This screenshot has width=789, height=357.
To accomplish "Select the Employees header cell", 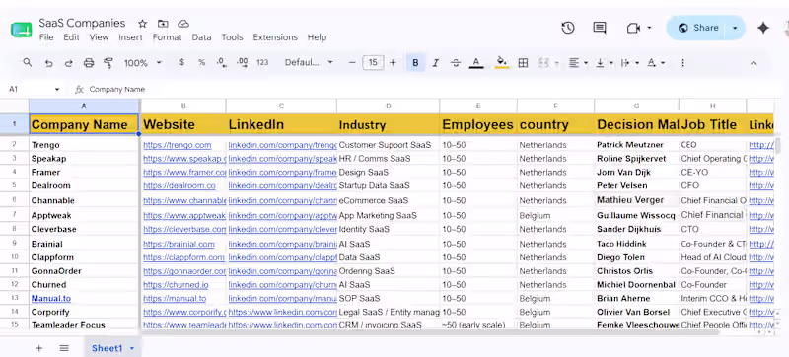I will [x=478, y=124].
